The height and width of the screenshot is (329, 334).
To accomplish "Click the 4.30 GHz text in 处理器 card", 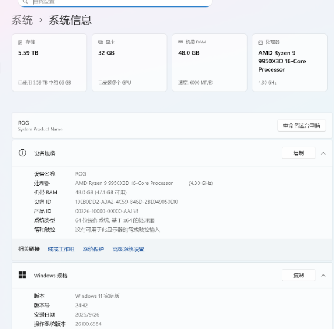I will [x=268, y=83].
